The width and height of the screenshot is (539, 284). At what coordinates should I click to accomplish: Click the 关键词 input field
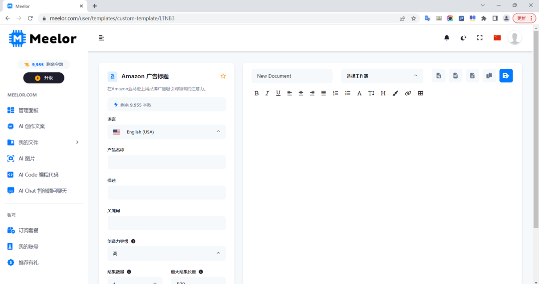coord(167,223)
